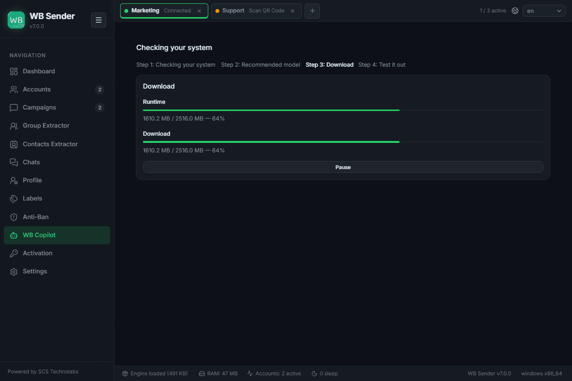Switch to the Marketing account tab
Viewport: 572px width, 381px height.
(164, 11)
